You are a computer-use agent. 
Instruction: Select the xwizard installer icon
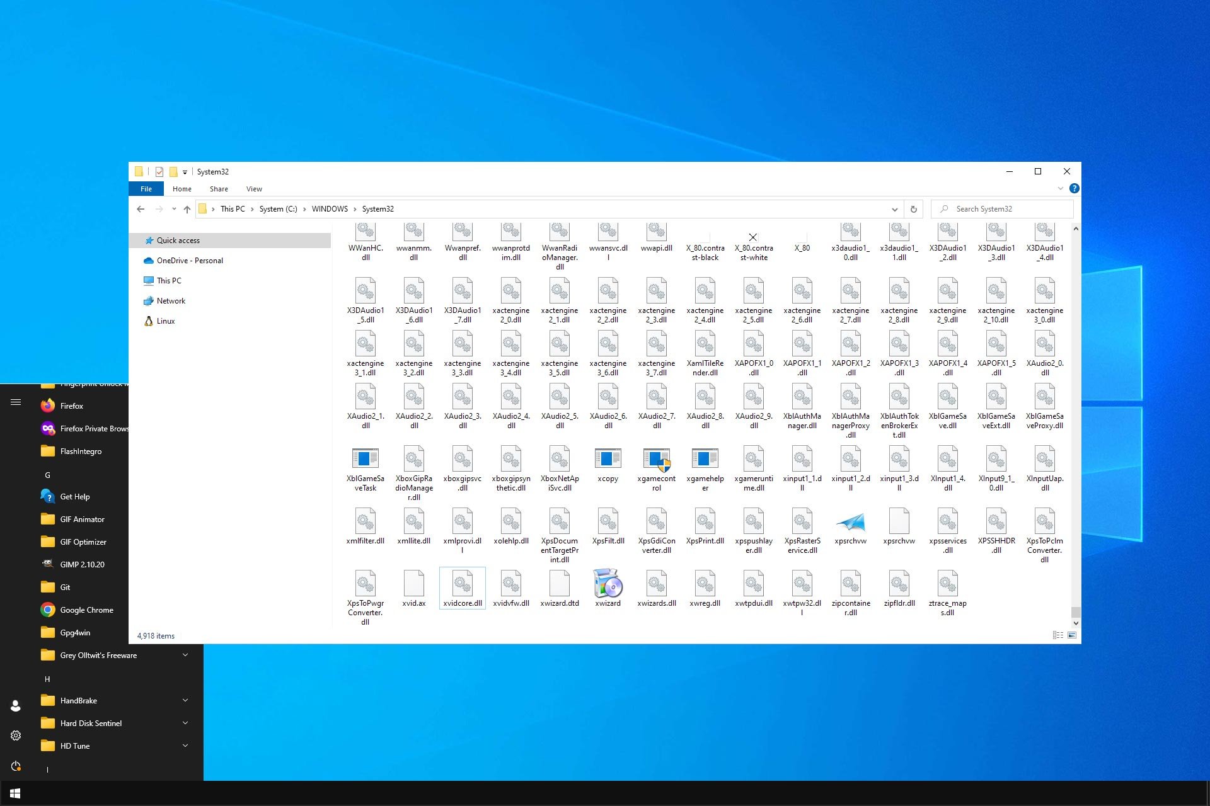coord(608,583)
